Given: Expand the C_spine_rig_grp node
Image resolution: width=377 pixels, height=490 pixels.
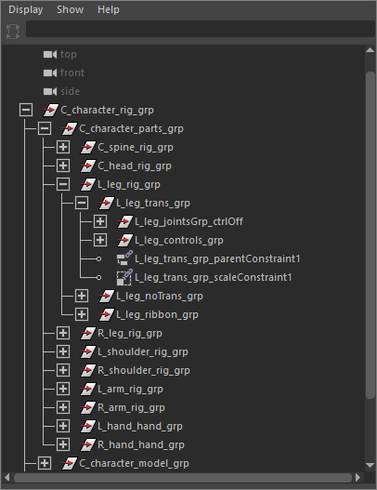Looking at the screenshot, I should (x=63, y=147).
